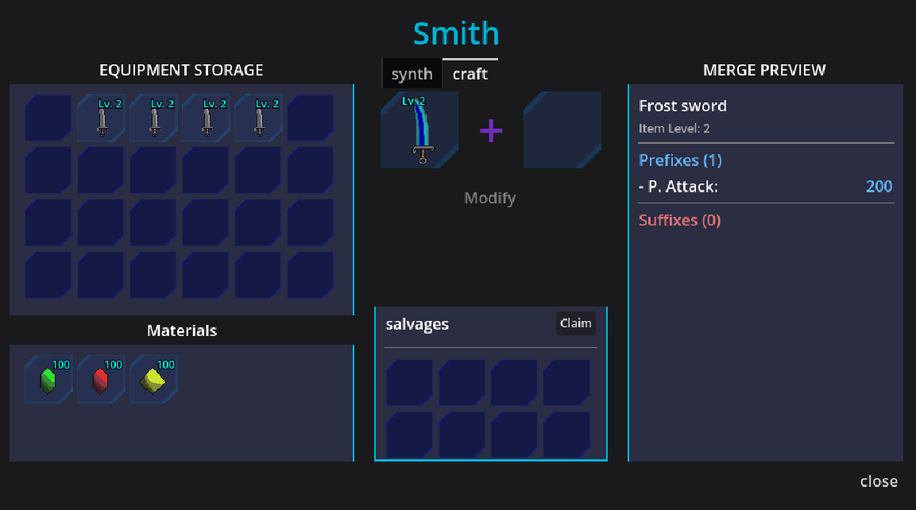The image size is (916, 510).
Task: Click the first empty salvage slot
Action: [x=409, y=383]
